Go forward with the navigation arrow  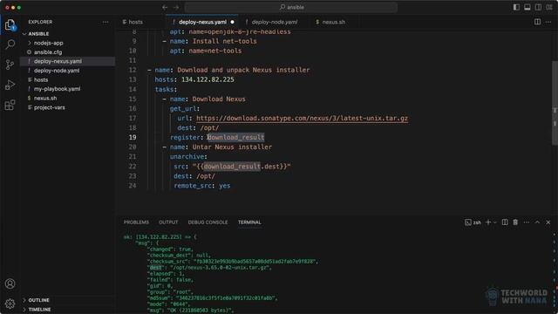176,7
